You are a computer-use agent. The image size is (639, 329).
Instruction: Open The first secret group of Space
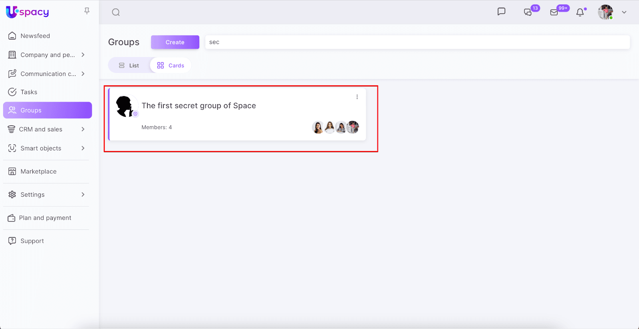pos(198,106)
